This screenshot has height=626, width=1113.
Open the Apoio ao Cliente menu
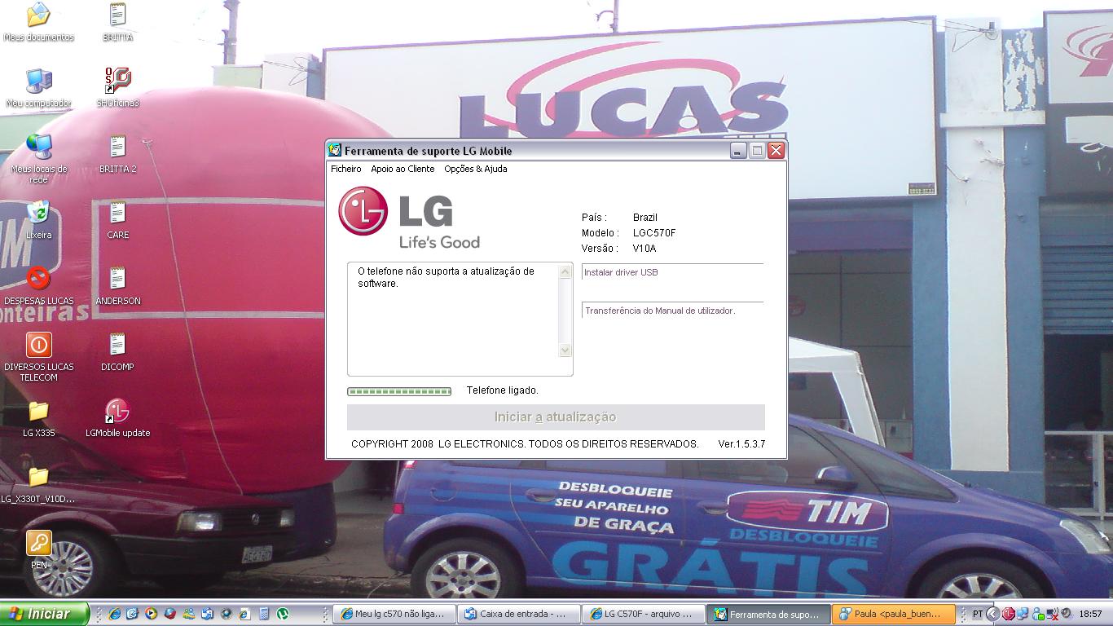[403, 169]
